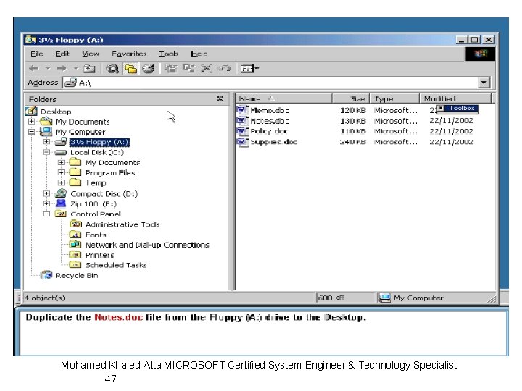Select Desktop in the folder tree
522x391 pixels.
point(56,112)
